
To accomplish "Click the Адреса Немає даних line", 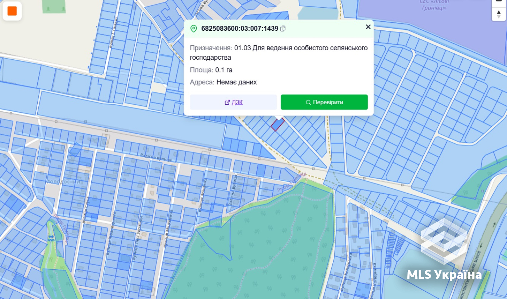I will click(223, 82).
